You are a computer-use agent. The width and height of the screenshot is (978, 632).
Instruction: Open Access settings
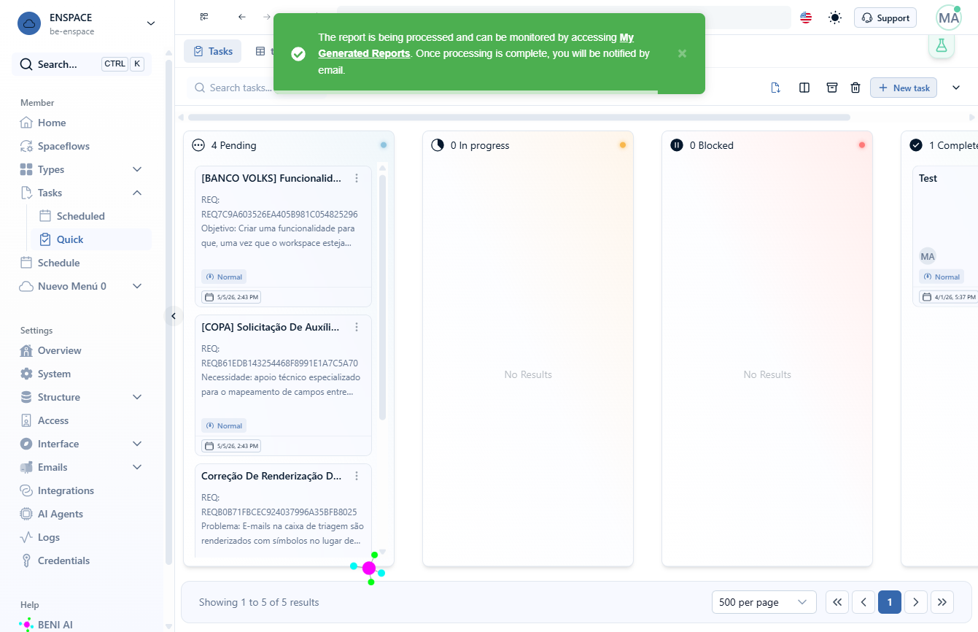[53, 420]
